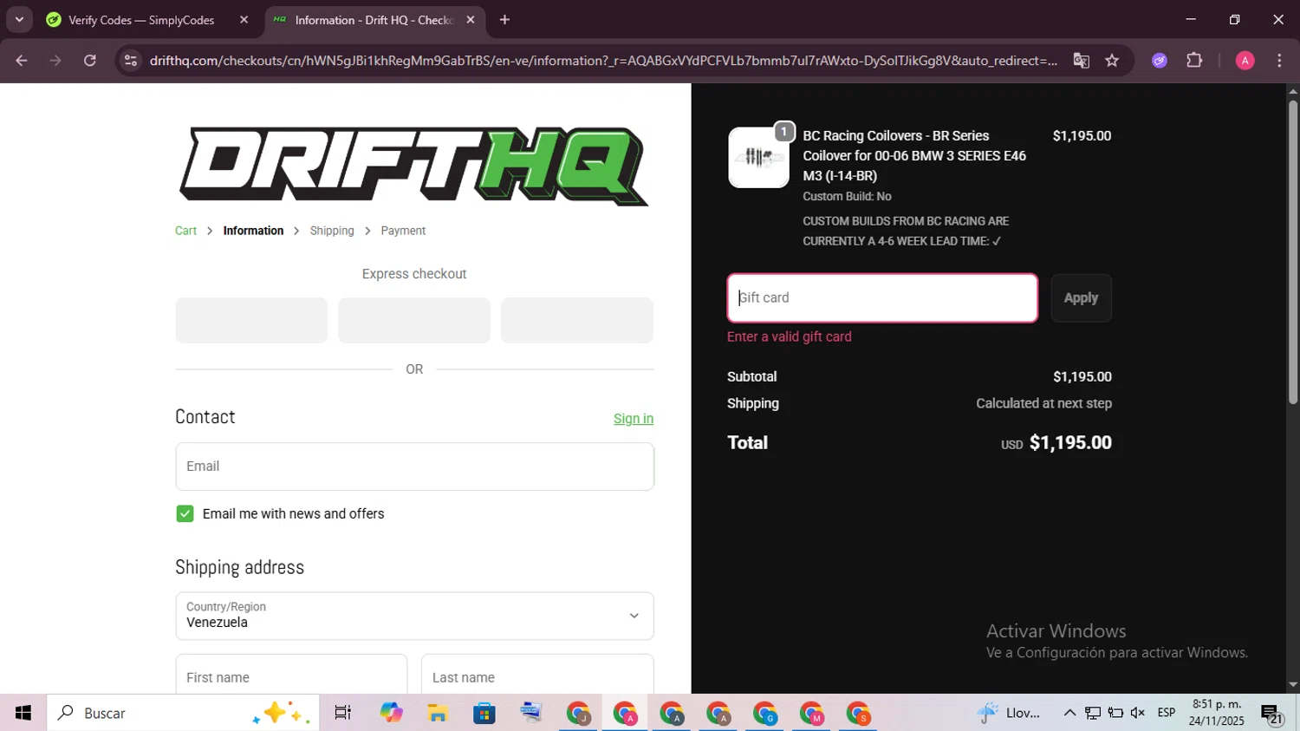Show hidden system tray icons
1300x731 pixels.
pos(1069,713)
